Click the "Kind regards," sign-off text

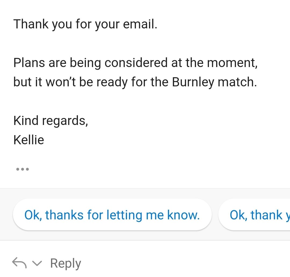coord(50,121)
